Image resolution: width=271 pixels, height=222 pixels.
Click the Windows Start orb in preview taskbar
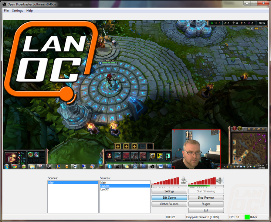pyautogui.click(x=7, y=166)
